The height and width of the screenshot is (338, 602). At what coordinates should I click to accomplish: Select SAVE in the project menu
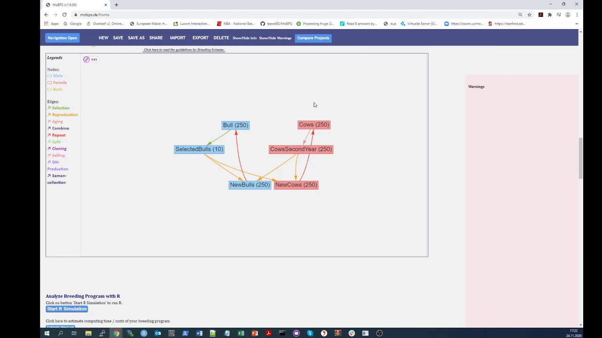[x=118, y=38]
